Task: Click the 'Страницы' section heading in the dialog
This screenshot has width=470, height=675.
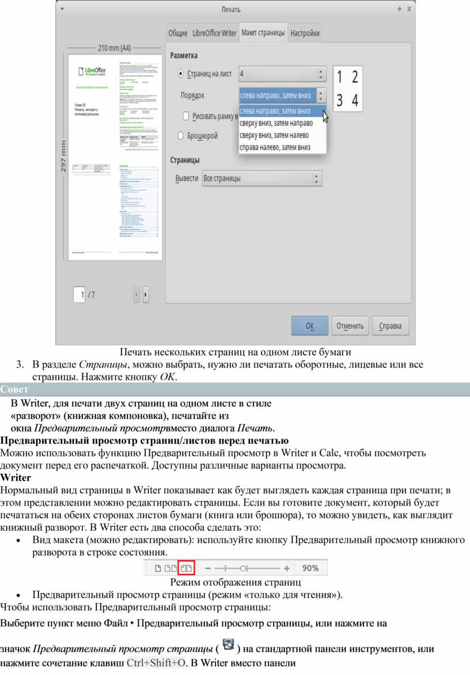Action: tap(185, 160)
